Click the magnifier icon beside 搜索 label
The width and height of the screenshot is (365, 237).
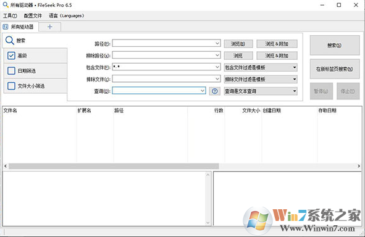(x=10, y=40)
